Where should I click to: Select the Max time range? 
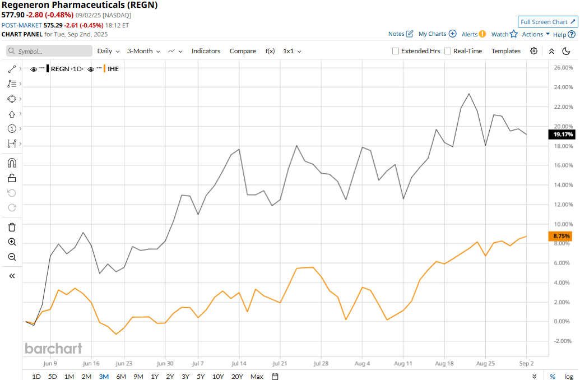tap(257, 376)
